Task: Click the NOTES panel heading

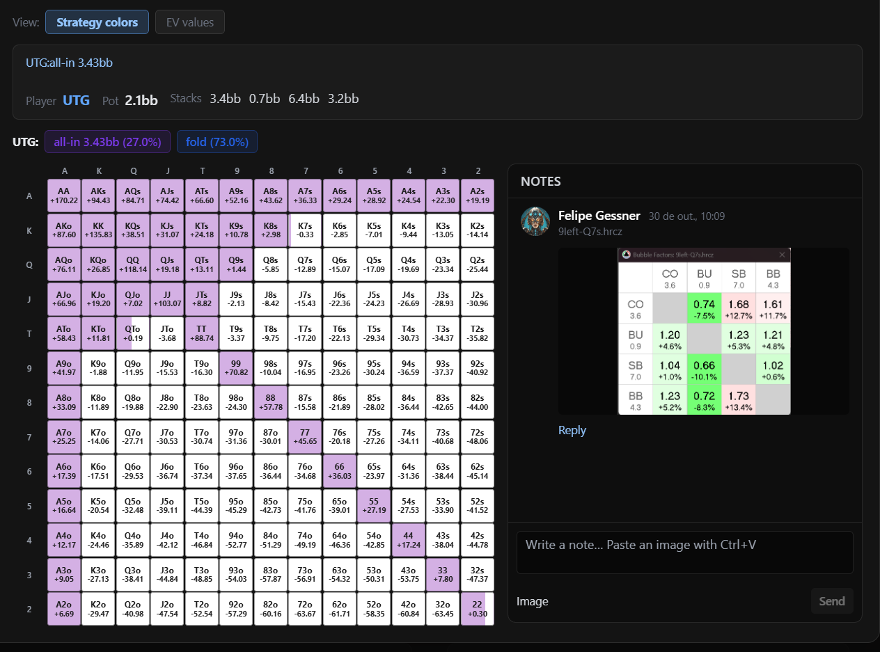Action: coord(541,182)
